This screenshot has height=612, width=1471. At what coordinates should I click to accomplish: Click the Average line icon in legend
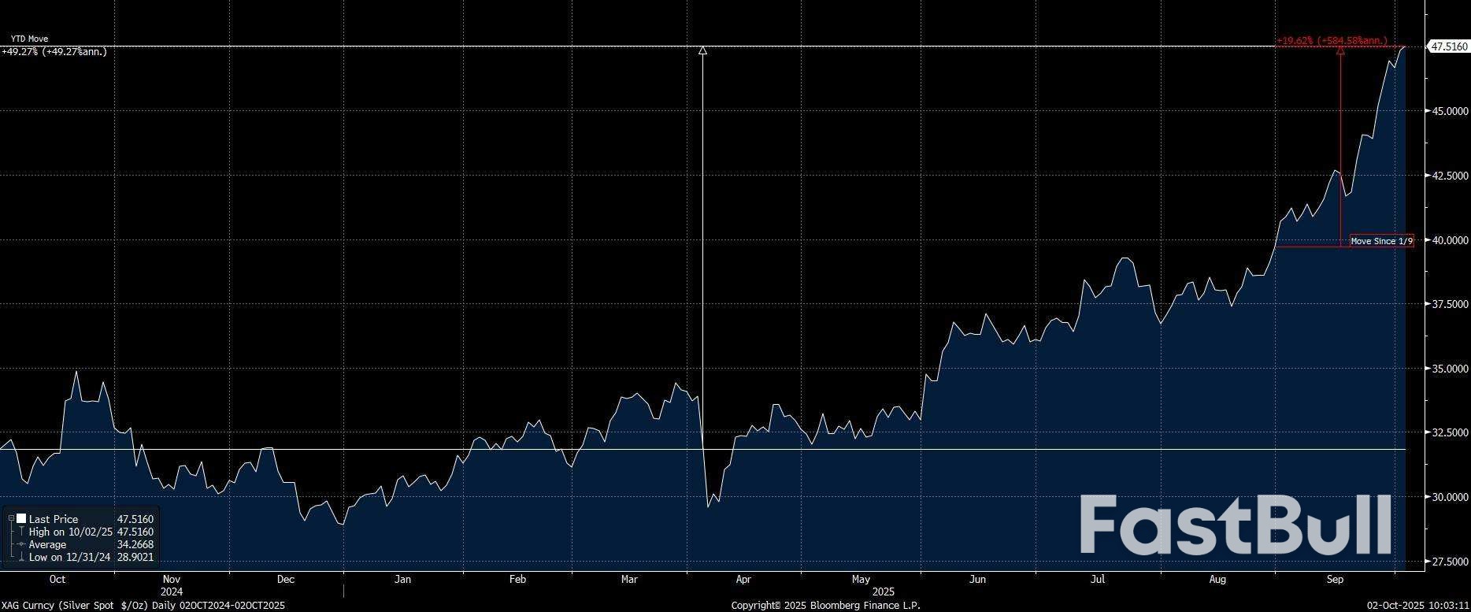(x=21, y=544)
